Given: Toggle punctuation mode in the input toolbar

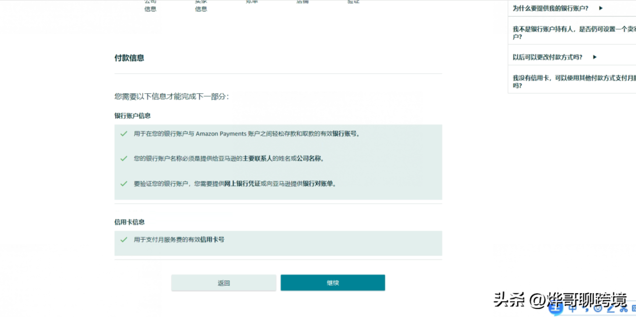Looking at the screenshot, I should point(586,309).
